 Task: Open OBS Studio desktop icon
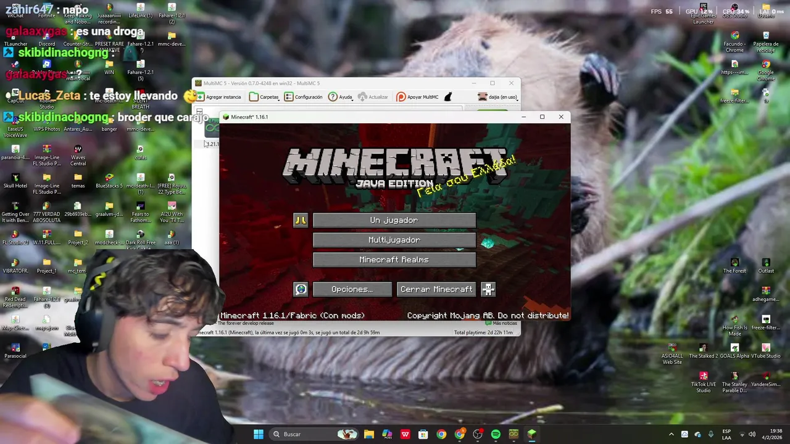[x=734, y=12]
